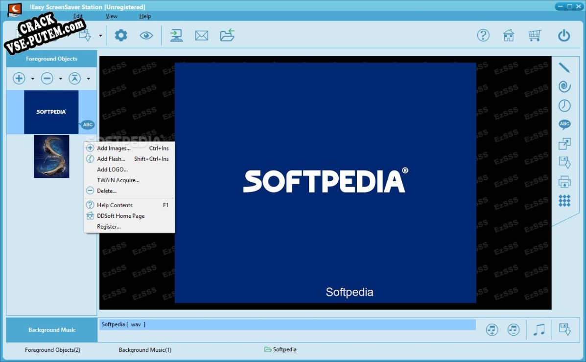Viewport: 586px width, 362px height.
Task: Open the shopping cart store icon
Action: (x=534, y=35)
